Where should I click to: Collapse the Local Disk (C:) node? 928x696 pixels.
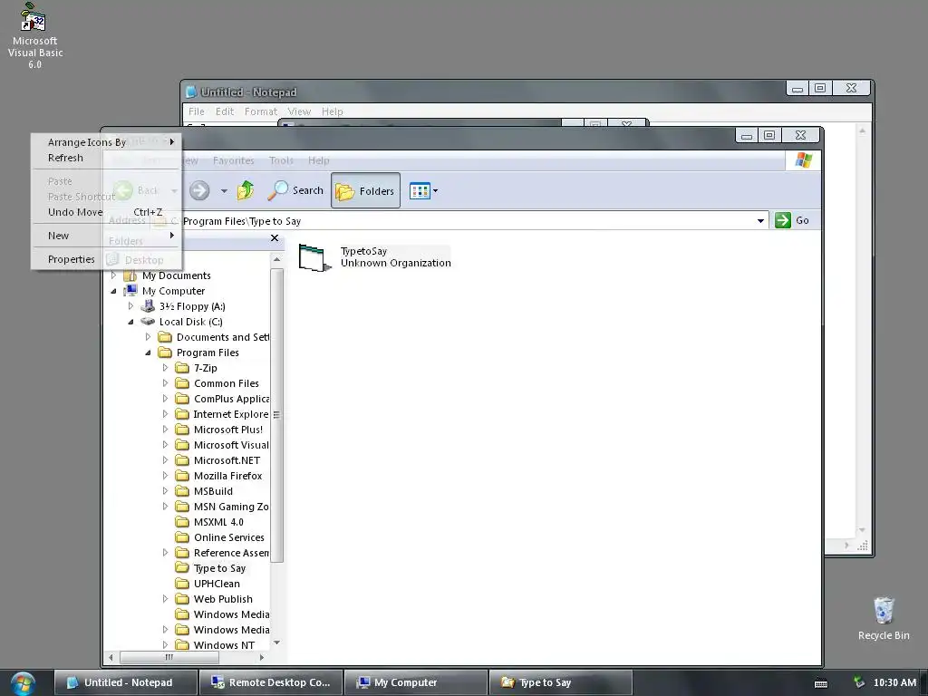130,322
